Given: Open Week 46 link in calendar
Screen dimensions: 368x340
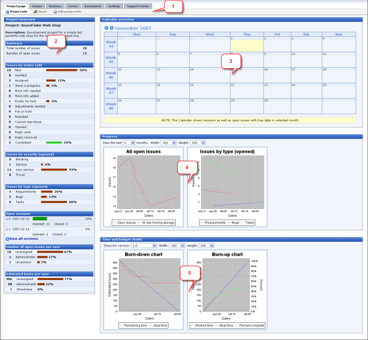Looking at the screenshot, I should 111,75.
